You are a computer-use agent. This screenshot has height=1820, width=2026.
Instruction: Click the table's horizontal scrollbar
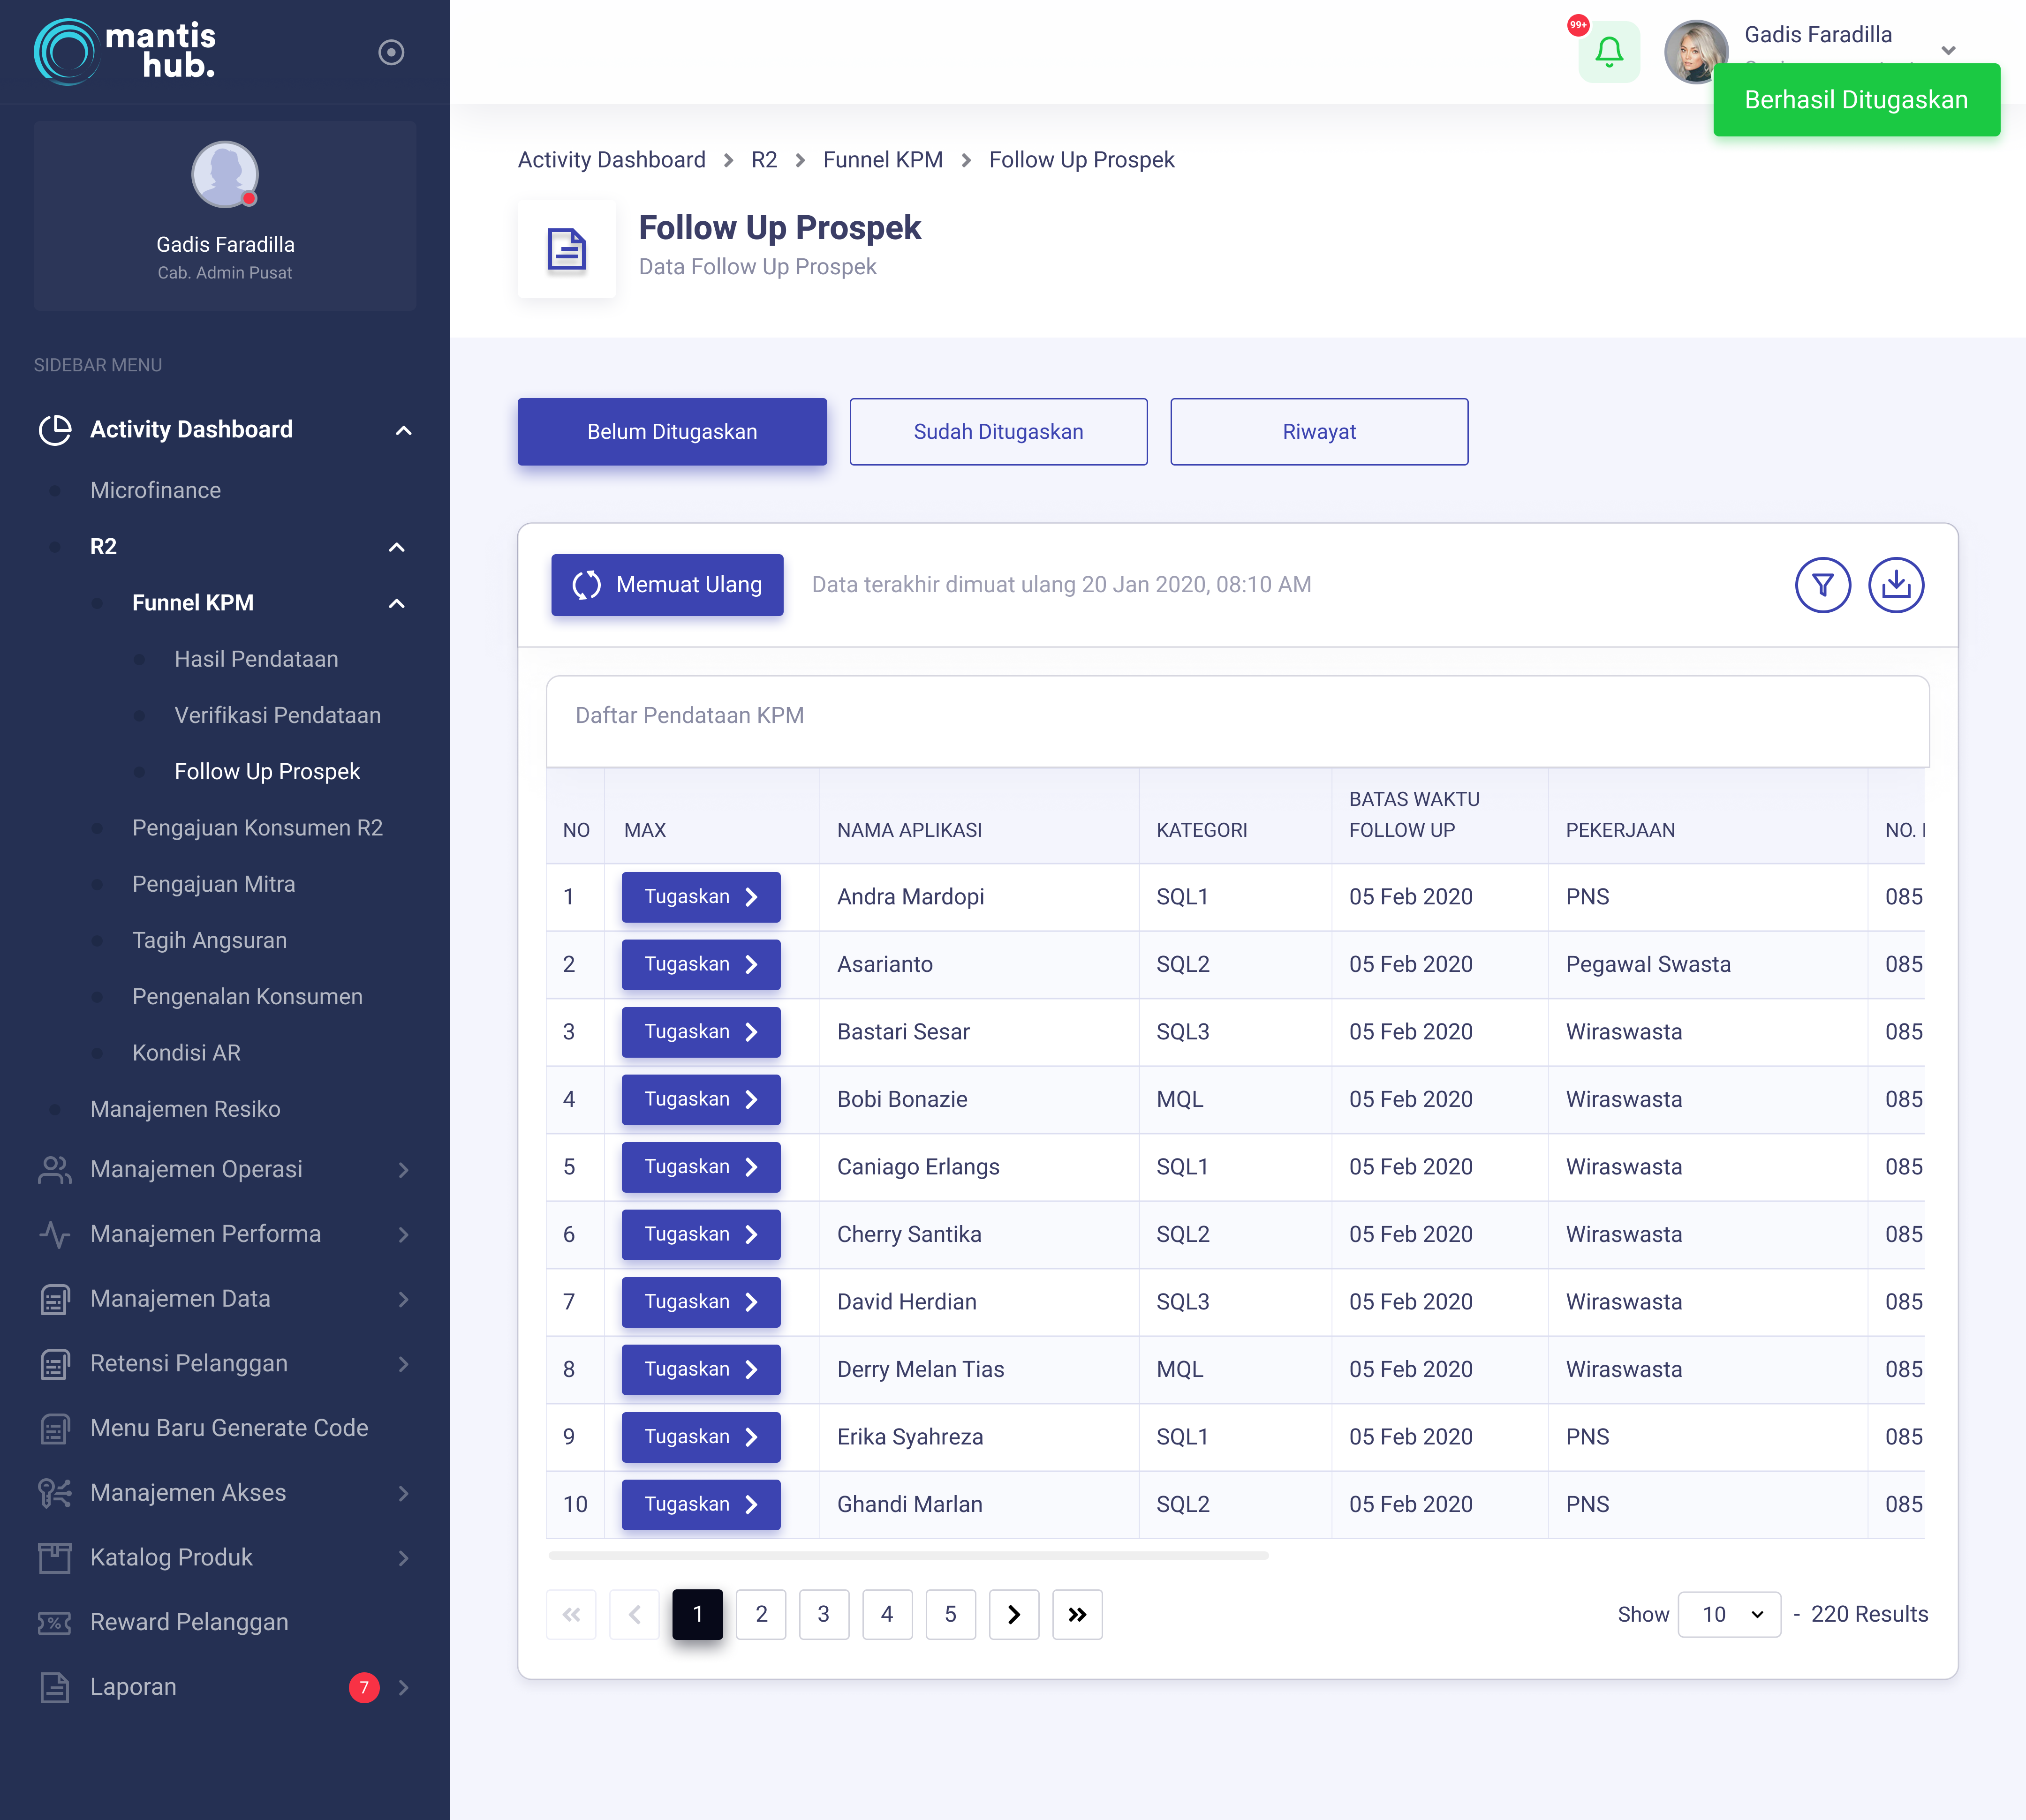coord(907,1556)
